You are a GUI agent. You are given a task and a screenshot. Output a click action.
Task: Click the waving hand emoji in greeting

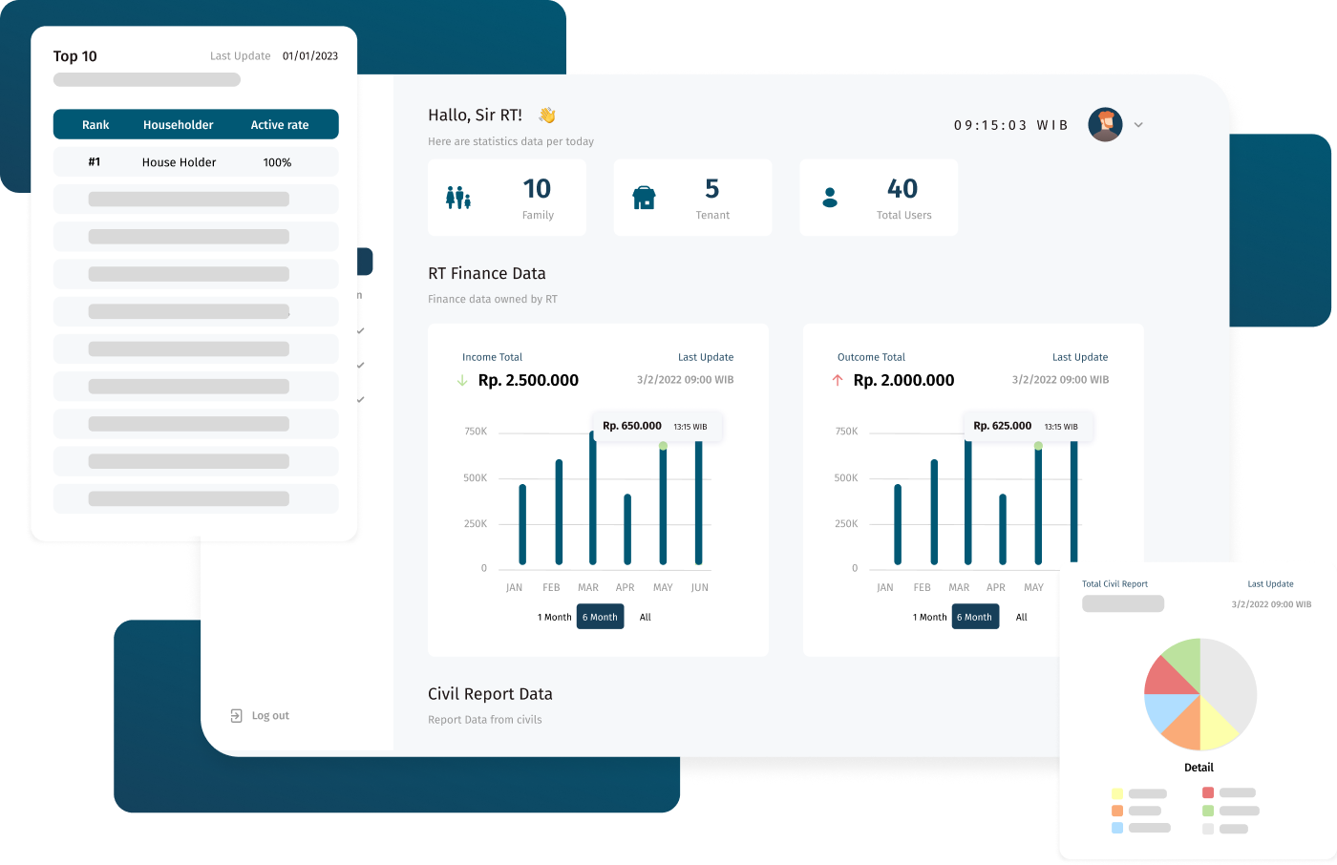pyautogui.click(x=546, y=116)
